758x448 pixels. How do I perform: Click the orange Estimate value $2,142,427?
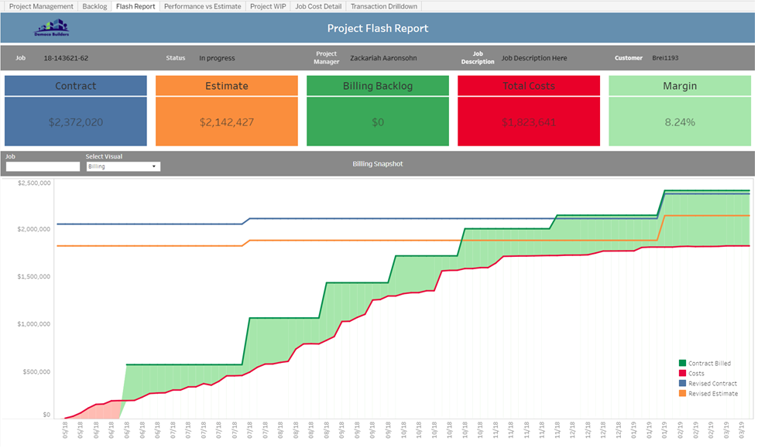226,121
